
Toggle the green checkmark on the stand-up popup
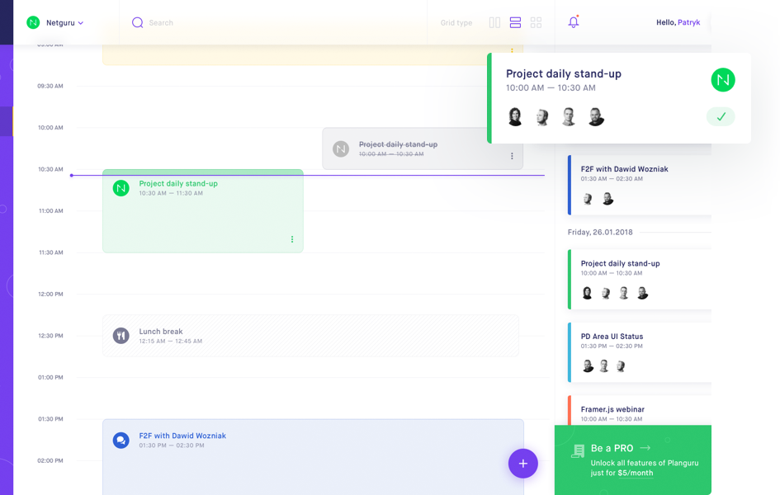click(721, 117)
